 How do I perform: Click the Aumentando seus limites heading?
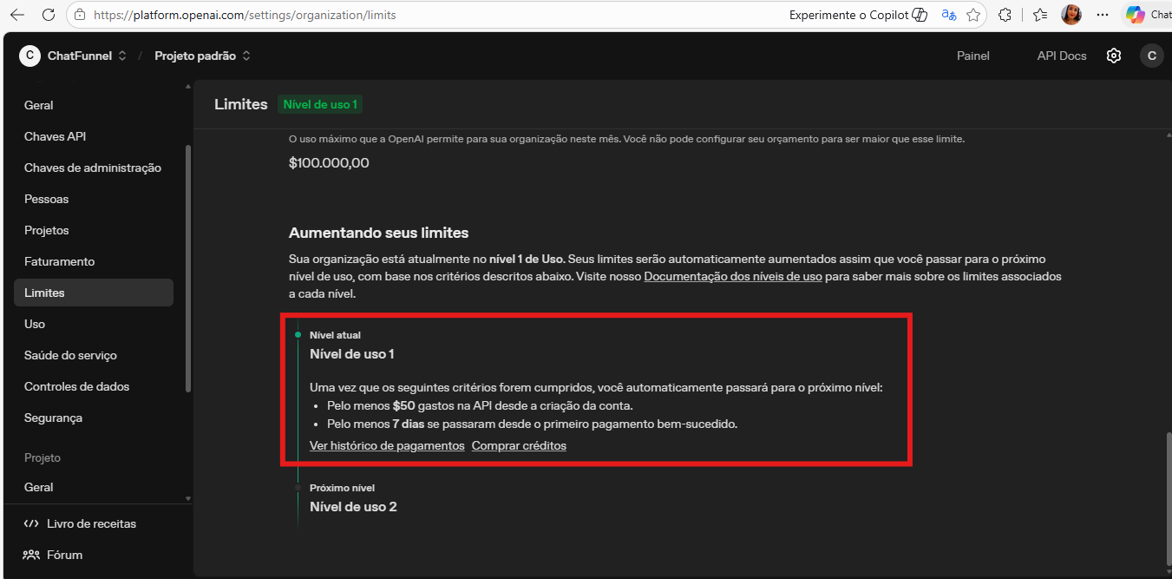pyautogui.click(x=378, y=233)
